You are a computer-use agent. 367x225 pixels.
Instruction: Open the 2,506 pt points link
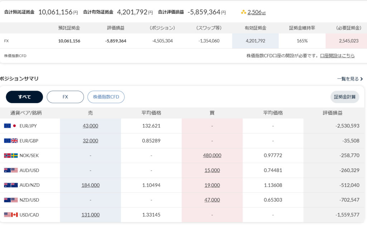(257, 12)
